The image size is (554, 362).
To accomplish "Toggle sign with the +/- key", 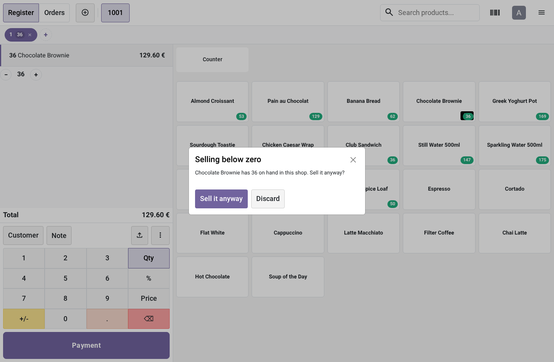I will click(24, 319).
